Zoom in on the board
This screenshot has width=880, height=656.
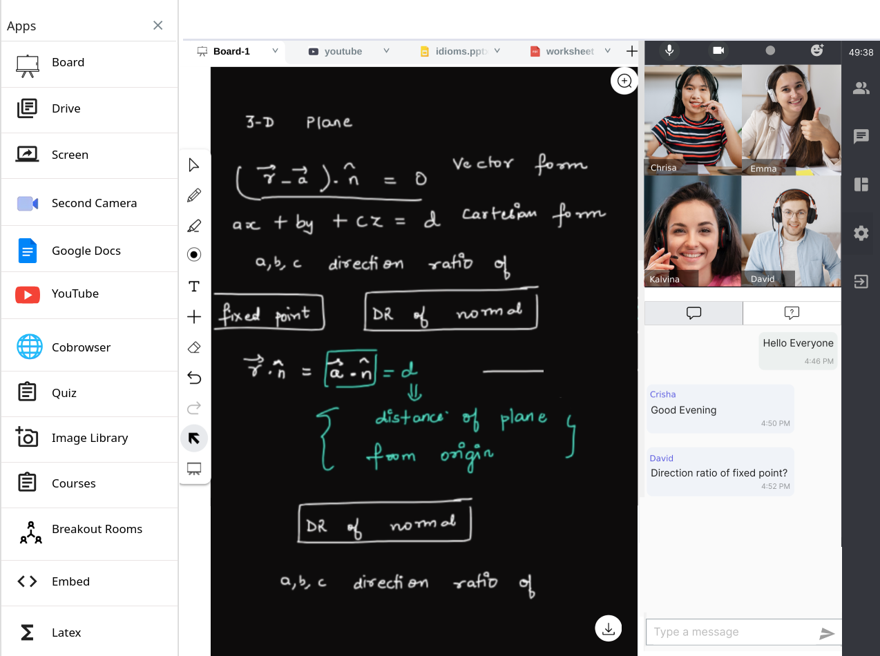[x=624, y=81]
